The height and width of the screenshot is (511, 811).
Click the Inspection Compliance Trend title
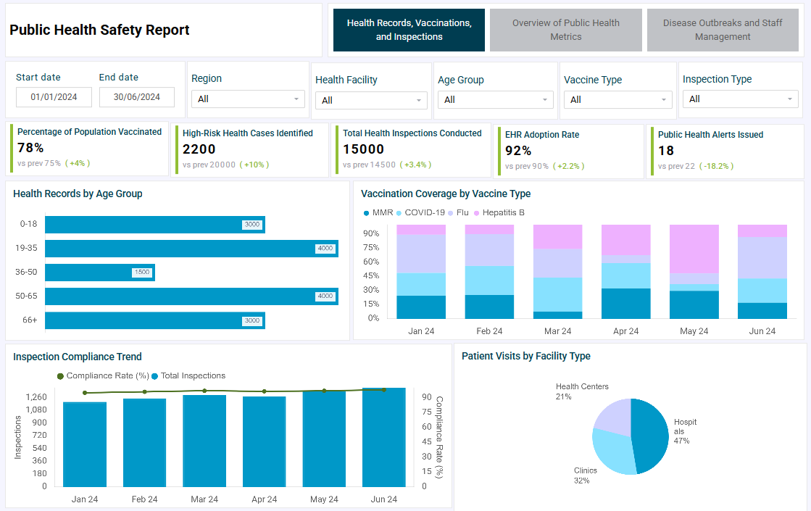point(77,357)
